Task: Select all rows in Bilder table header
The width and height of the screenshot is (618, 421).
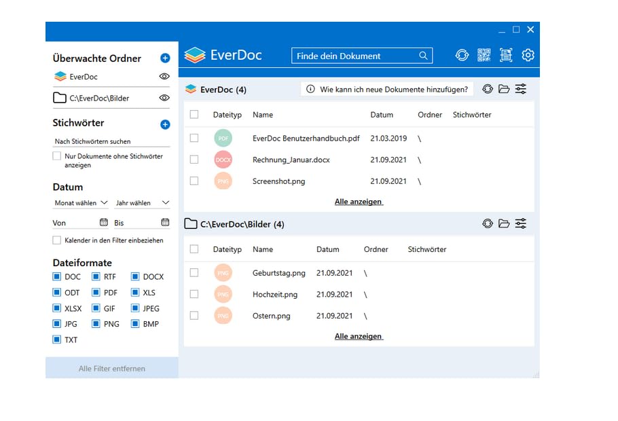Action: click(x=194, y=249)
